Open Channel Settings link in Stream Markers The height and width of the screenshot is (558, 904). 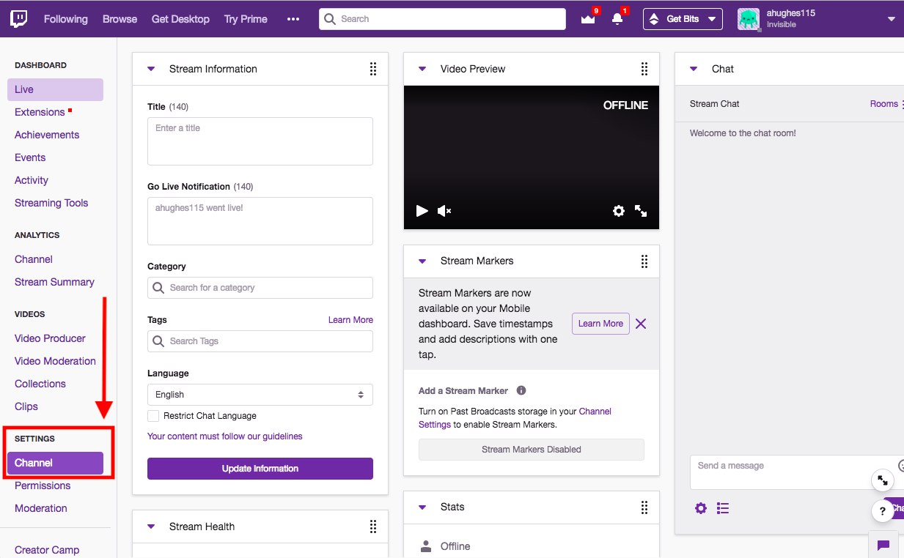[515, 418]
